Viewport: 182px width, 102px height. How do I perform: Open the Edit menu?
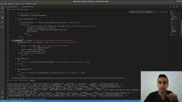click(5, 4)
